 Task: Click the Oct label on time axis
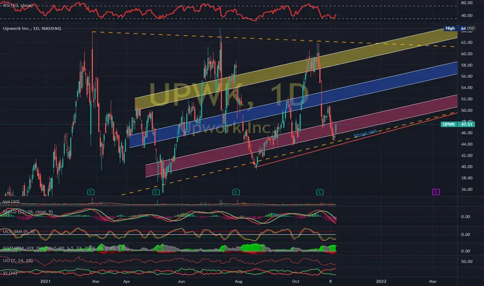(295, 281)
